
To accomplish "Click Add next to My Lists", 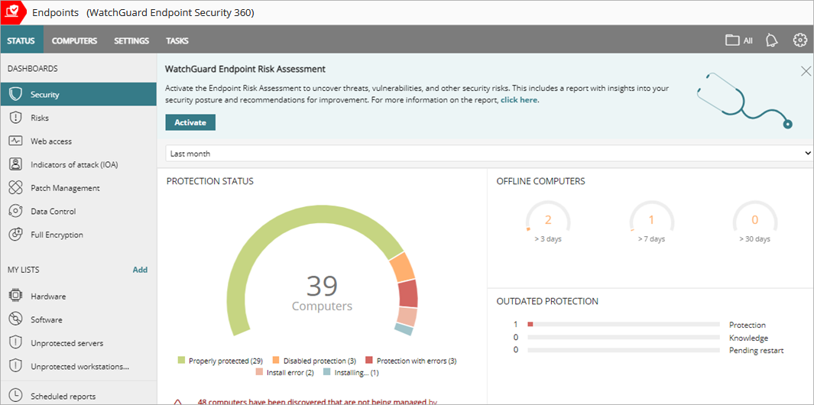I will coord(140,270).
